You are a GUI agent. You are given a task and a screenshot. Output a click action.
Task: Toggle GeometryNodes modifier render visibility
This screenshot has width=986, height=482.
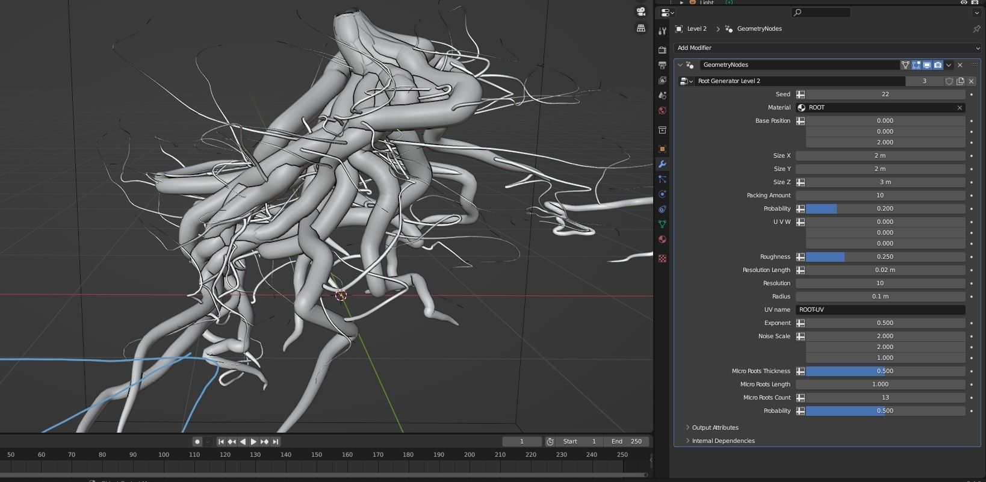click(938, 65)
